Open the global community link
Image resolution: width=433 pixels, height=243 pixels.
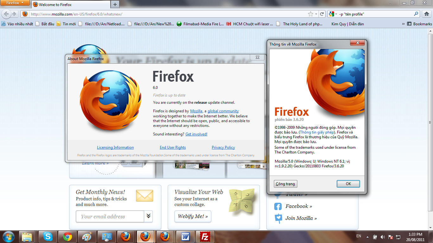tap(223, 111)
